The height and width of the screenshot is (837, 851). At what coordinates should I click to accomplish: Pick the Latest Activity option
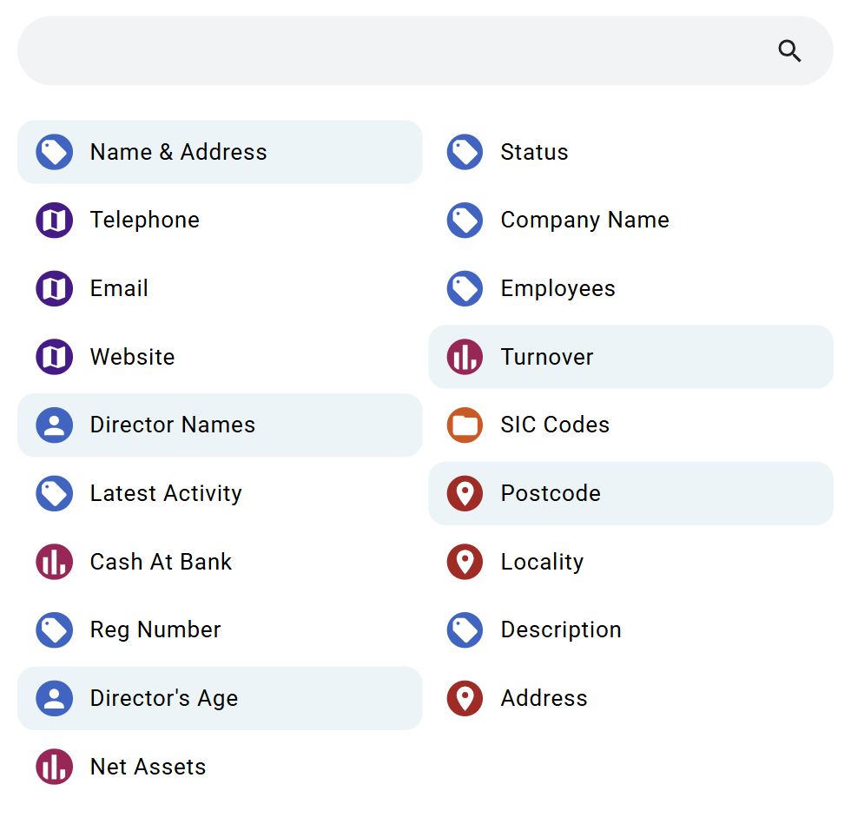[x=166, y=494]
